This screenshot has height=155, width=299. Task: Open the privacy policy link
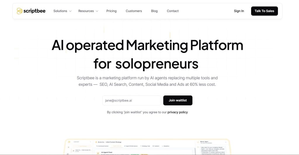pyautogui.click(x=178, y=112)
